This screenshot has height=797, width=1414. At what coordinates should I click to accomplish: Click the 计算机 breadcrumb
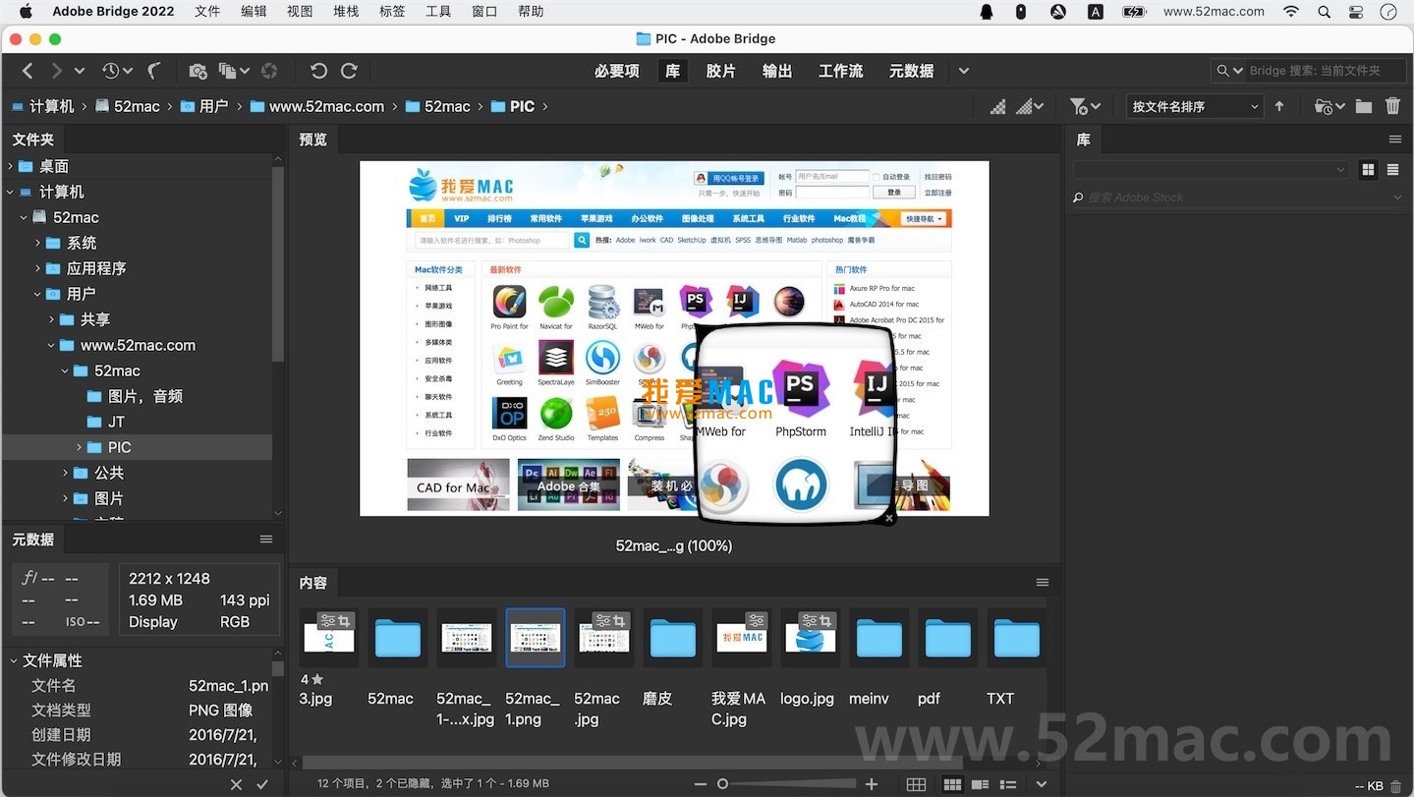(43, 106)
